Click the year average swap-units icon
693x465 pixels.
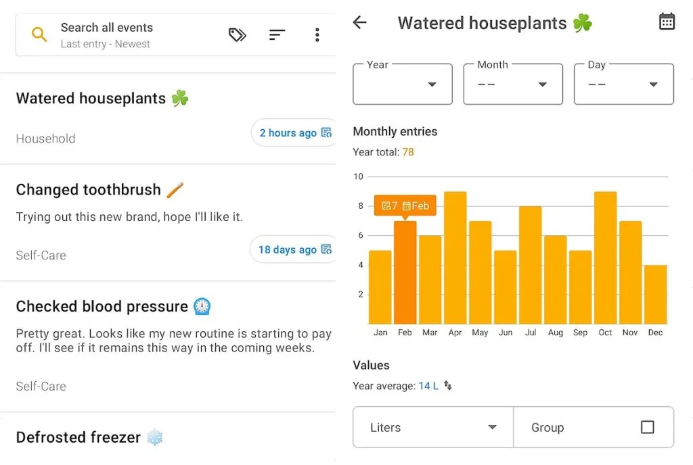click(x=448, y=386)
